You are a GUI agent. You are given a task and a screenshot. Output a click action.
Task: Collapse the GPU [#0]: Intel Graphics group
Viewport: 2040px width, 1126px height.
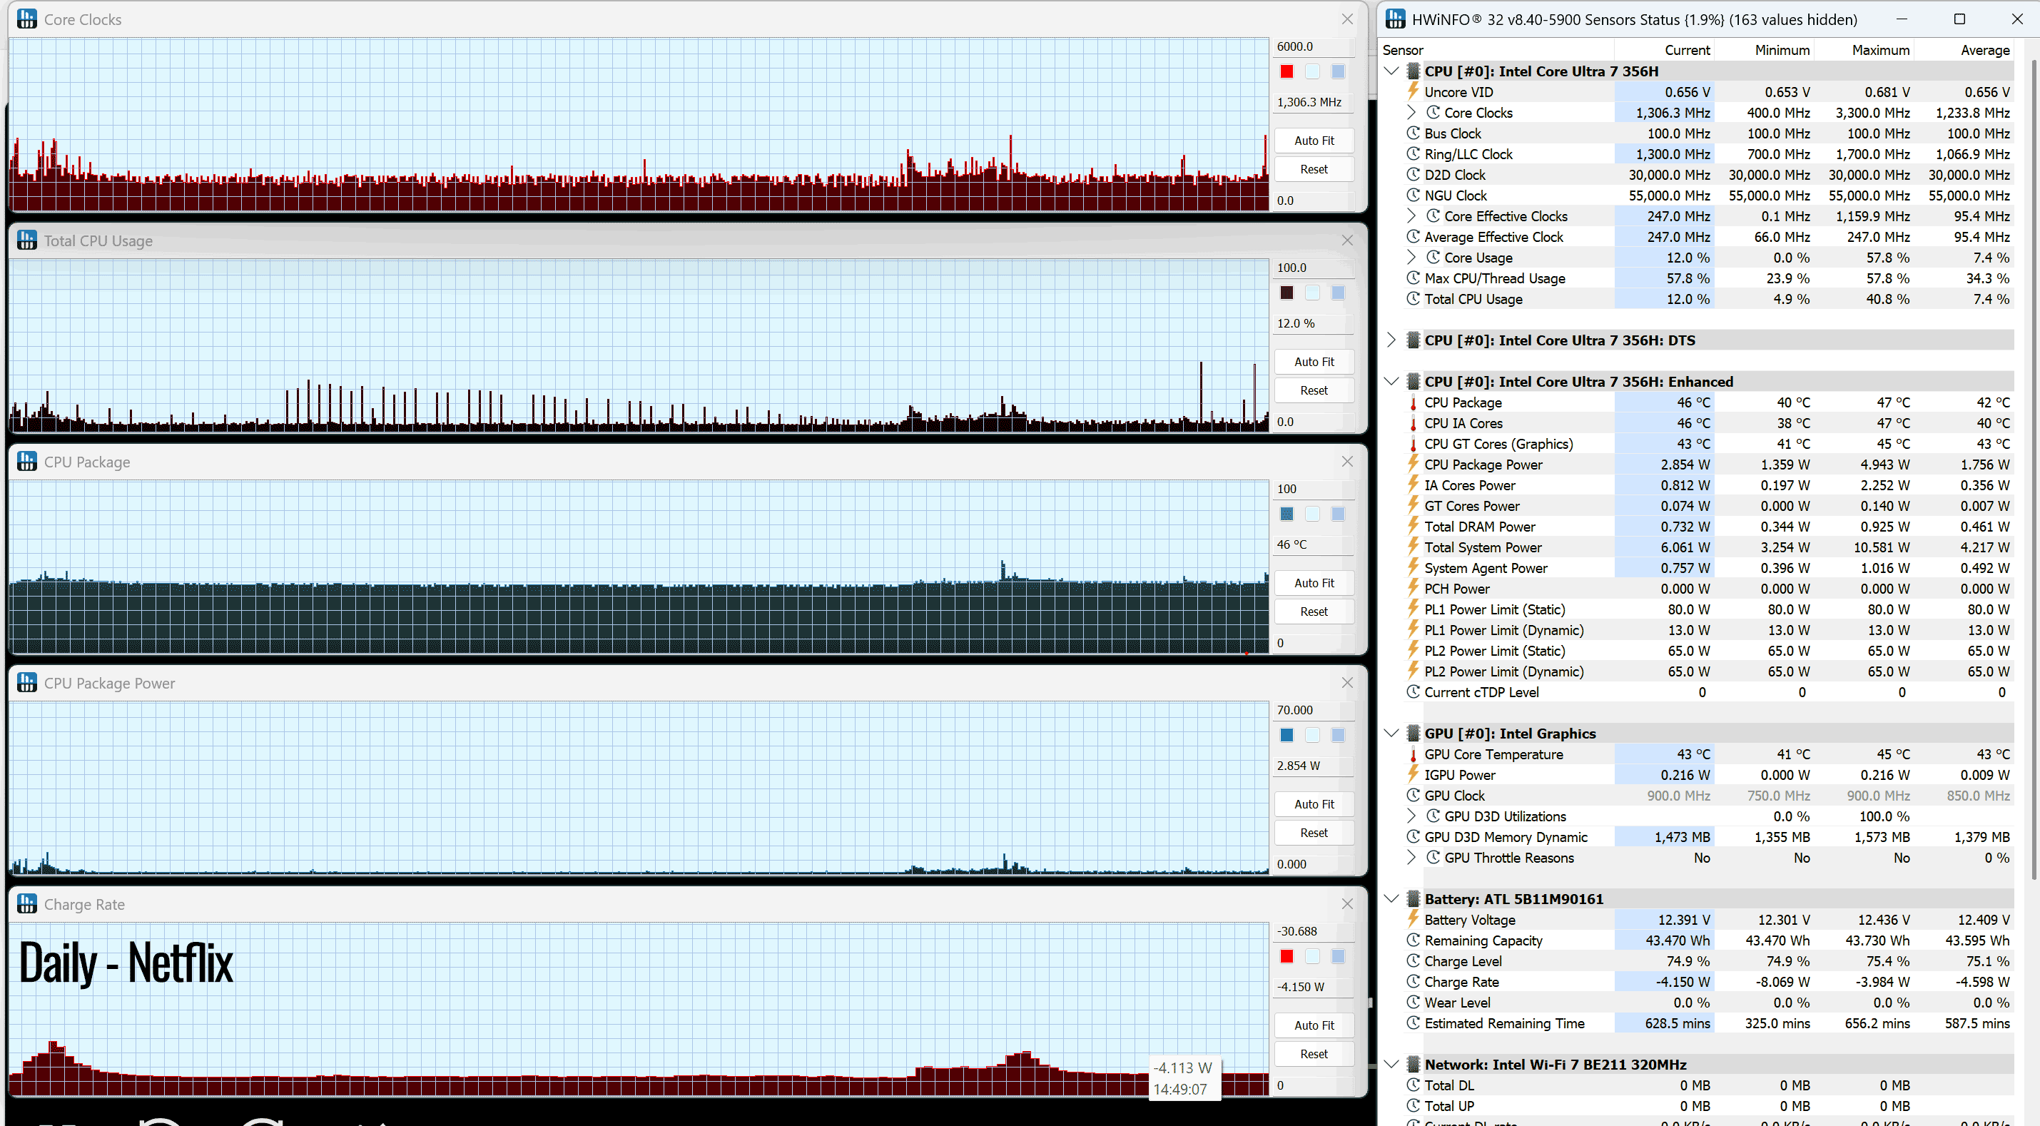click(x=1391, y=734)
